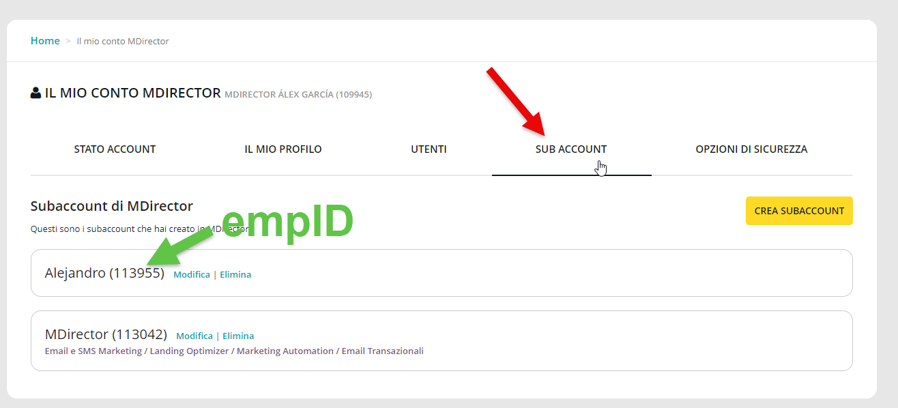Click the user profile icon beside title
Screen dimensions: 898x408
(36, 93)
